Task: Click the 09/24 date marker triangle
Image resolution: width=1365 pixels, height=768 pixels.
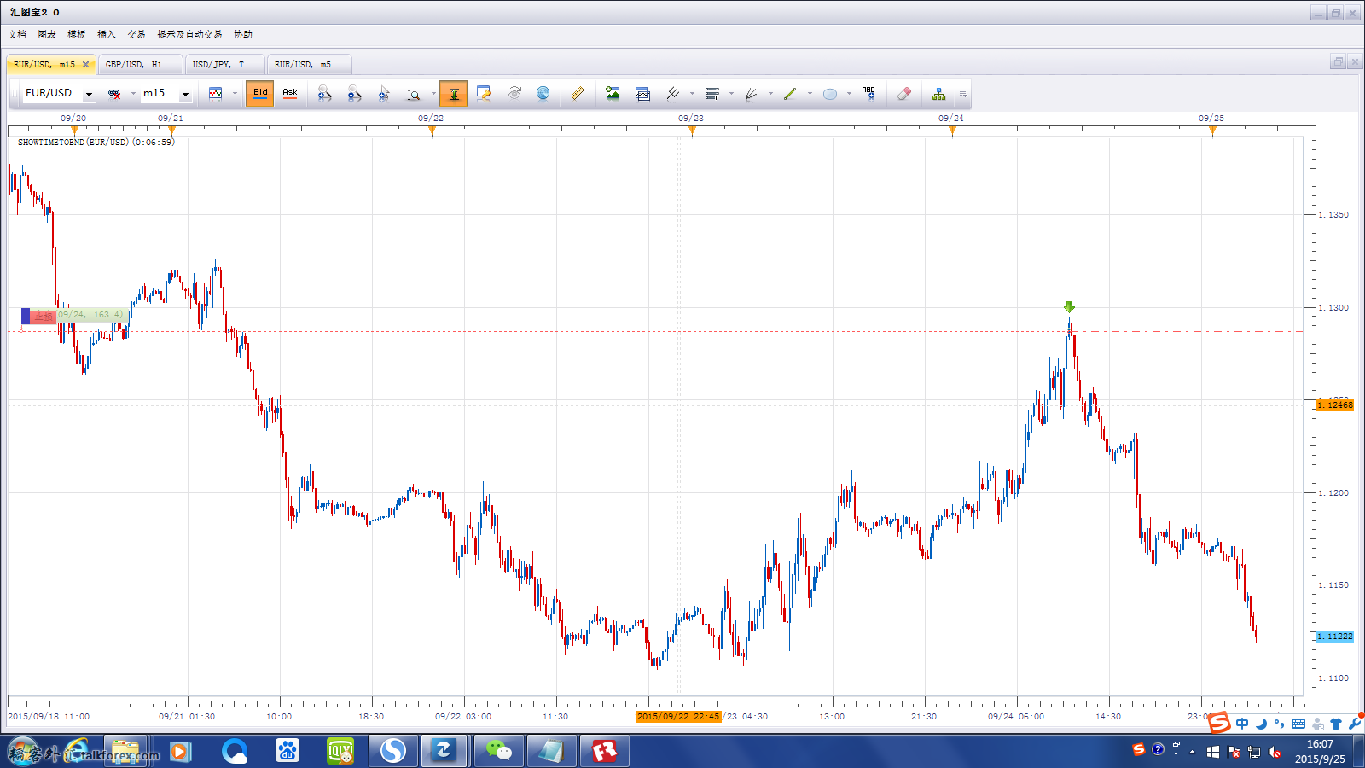Action: point(952,131)
